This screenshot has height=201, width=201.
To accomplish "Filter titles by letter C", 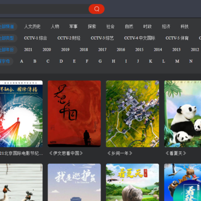I will pos(48,61).
